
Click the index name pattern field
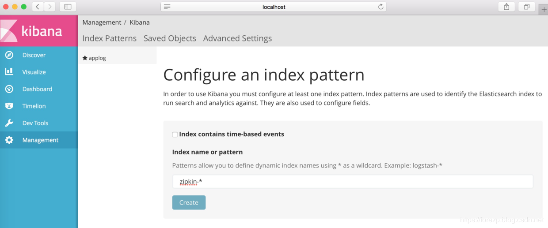(x=352, y=182)
